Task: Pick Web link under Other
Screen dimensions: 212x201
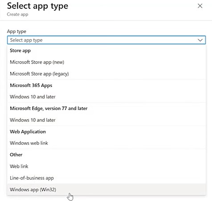Action: (x=106, y=166)
